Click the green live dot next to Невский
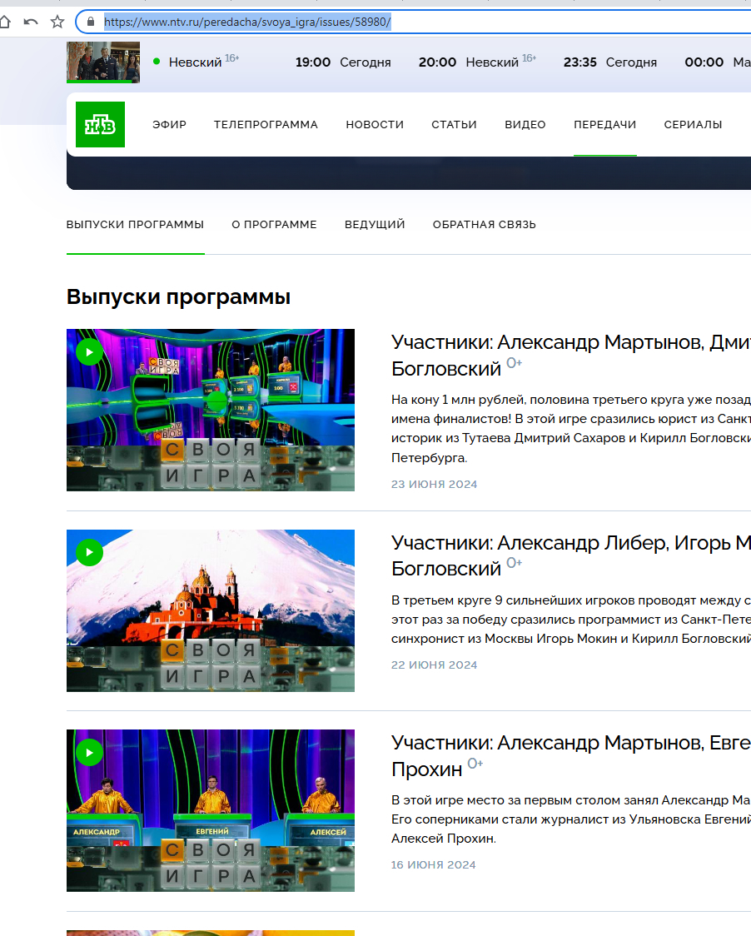The image size is (751, 936). 157,61
